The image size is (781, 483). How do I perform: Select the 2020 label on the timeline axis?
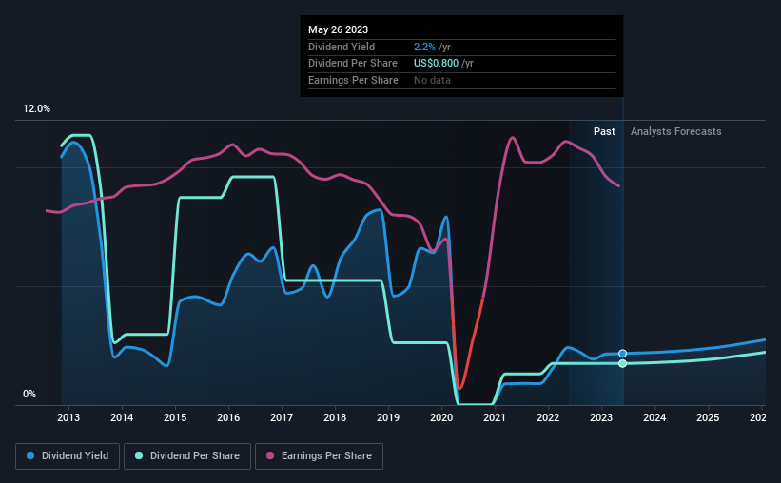tap(441, 417)
